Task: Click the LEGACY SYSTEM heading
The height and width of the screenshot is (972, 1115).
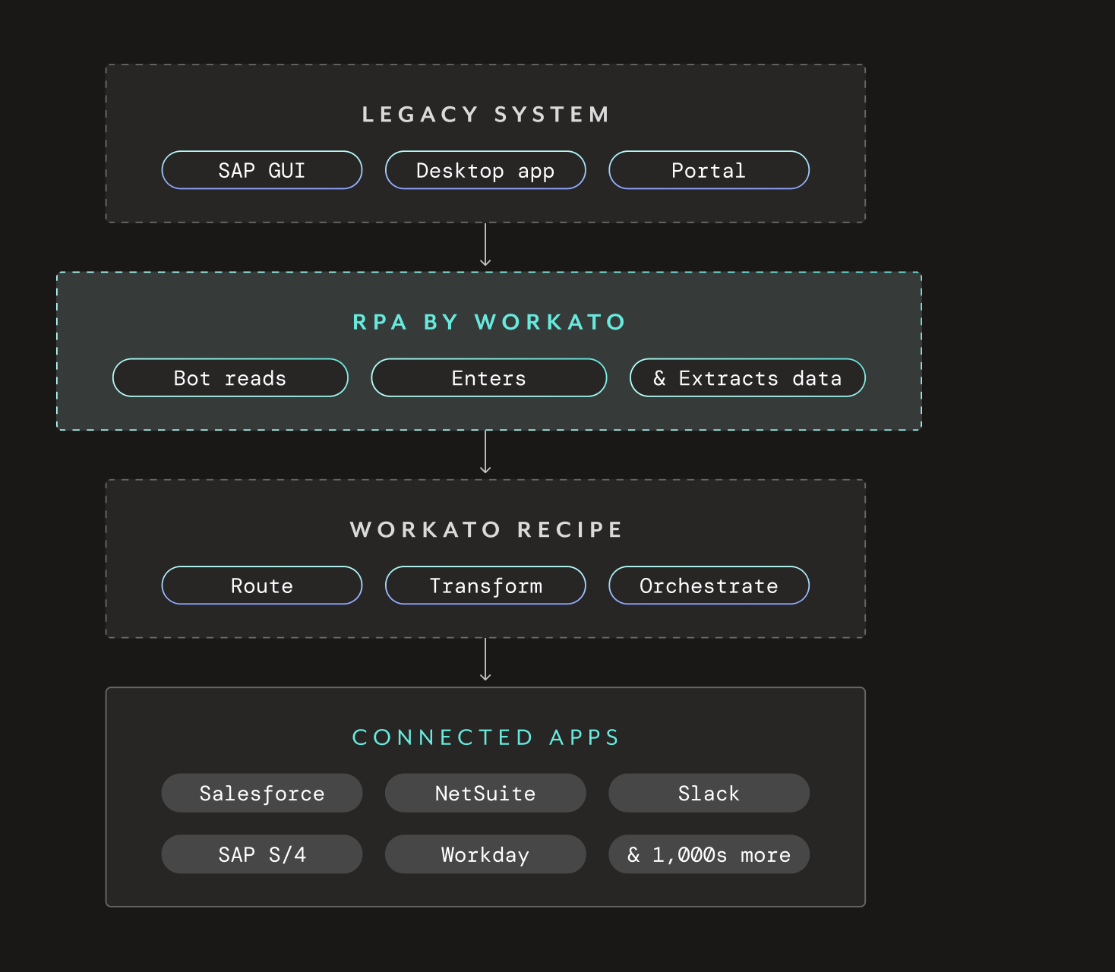Action: coord(486,115)
